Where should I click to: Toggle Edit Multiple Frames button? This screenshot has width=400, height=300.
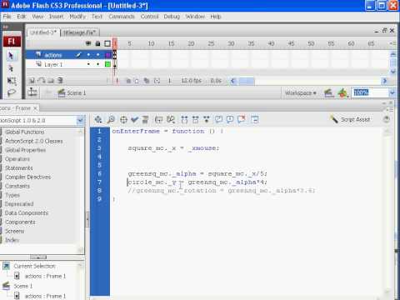[147, 81]
